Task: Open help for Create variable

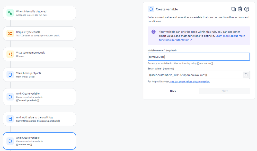Action: click(247, 9)
